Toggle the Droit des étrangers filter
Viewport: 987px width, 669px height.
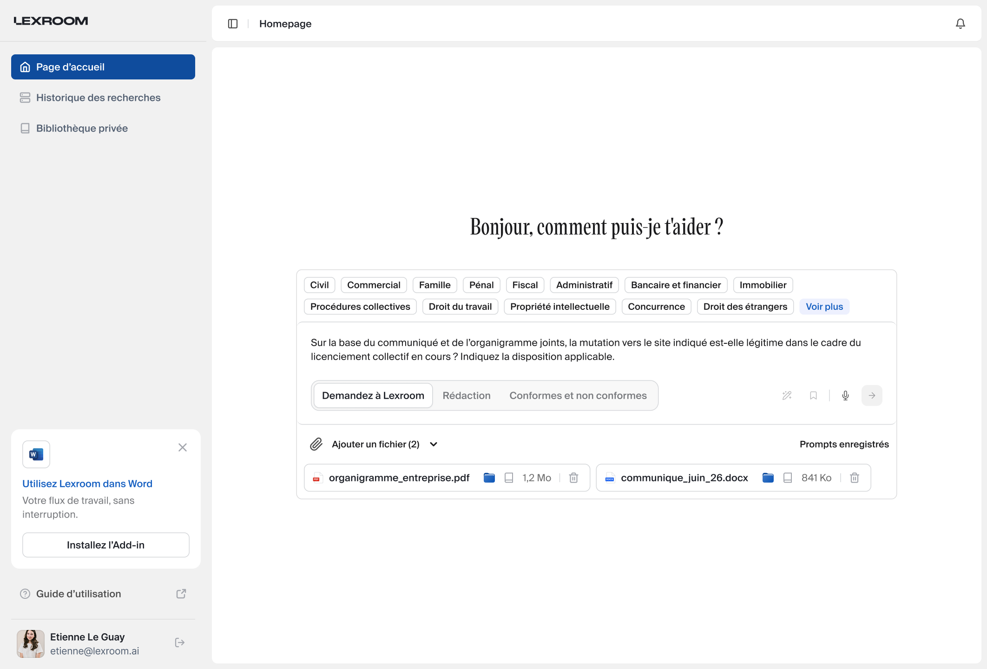tap(745, 307)
